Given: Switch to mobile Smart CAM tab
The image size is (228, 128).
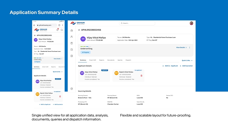Looking at the screenshot, I should [45, 67].
